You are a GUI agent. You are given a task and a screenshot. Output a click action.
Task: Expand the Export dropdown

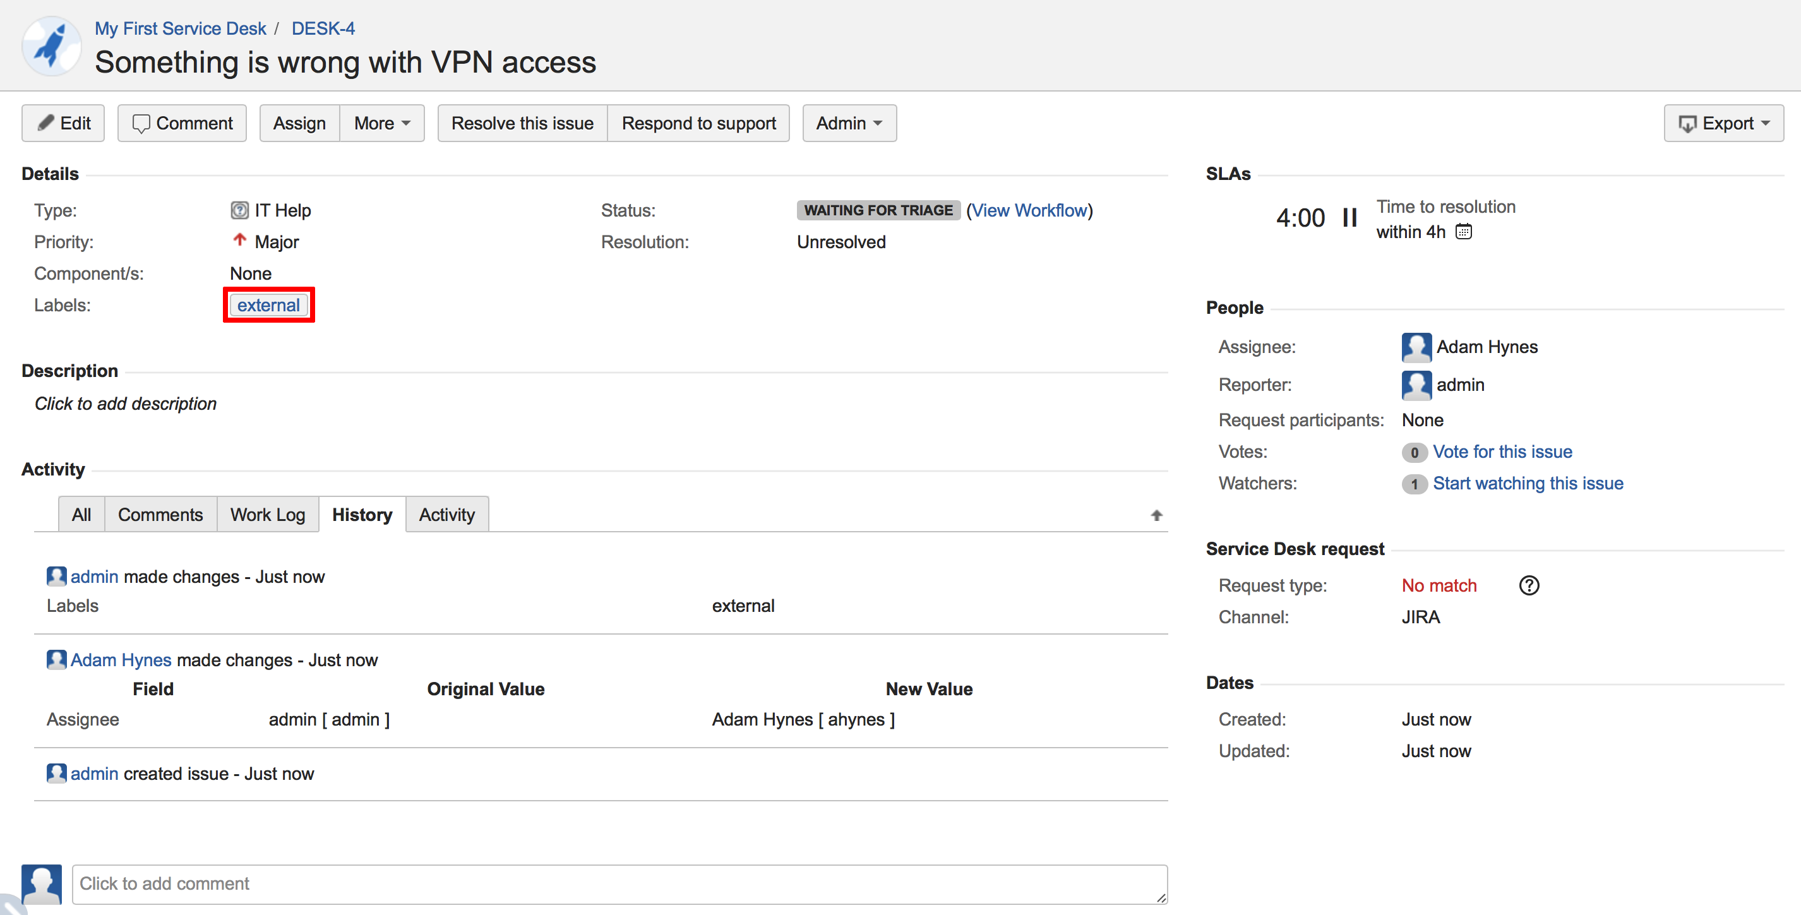1723,123
